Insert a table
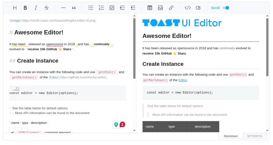 (150, 8)
